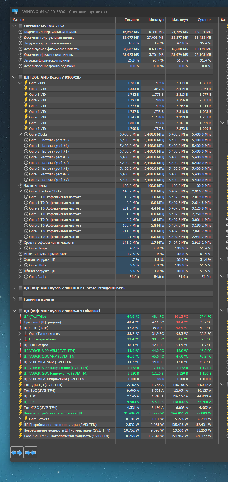The height and width of the screenshot is (482, 228).
Task: Click the lightning icon next to ЦП EDC
Action: [x=21, y=402]
